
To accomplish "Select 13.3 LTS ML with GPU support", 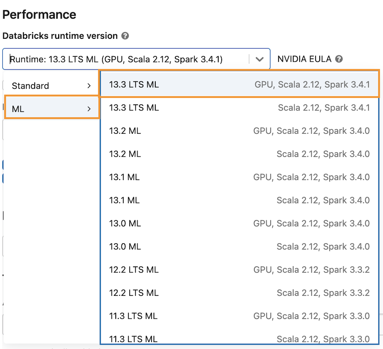I will (239, 84).
